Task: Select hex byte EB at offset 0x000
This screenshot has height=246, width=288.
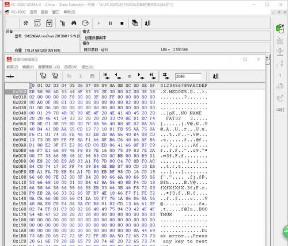Action: tap(32, 92)
